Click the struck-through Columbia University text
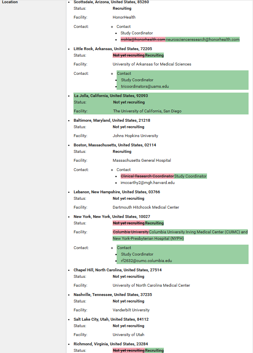The height and width of the screenshot is (353, 253). [x=131, y=232]
